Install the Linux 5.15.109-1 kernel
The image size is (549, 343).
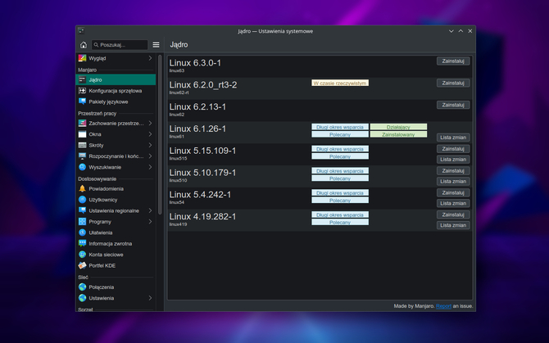453,149
